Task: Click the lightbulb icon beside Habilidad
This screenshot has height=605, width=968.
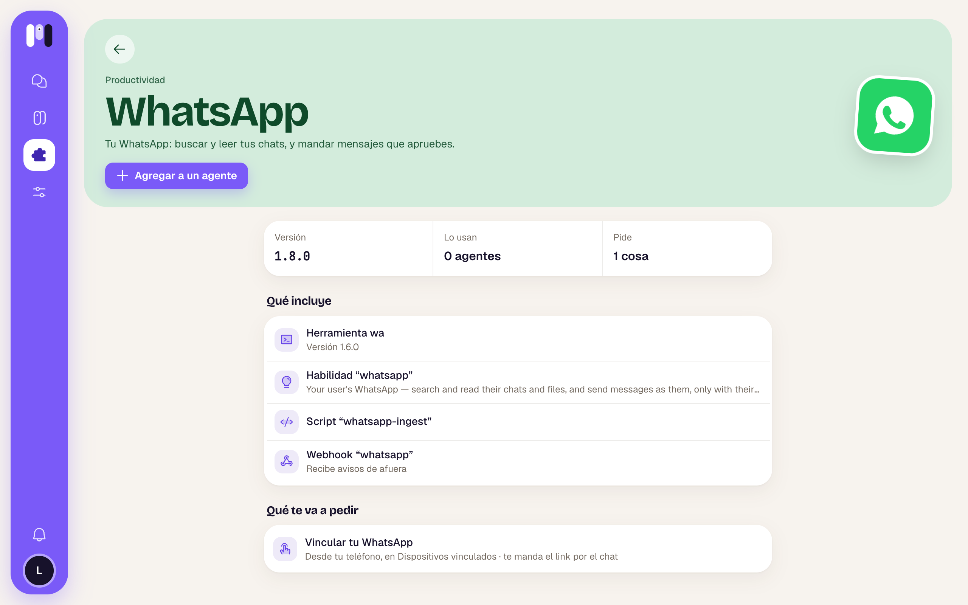Action: pyautogui.click(x=286, y=382)
